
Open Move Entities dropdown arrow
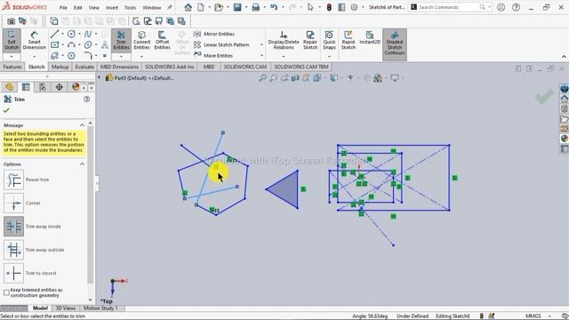pos(261,55)
